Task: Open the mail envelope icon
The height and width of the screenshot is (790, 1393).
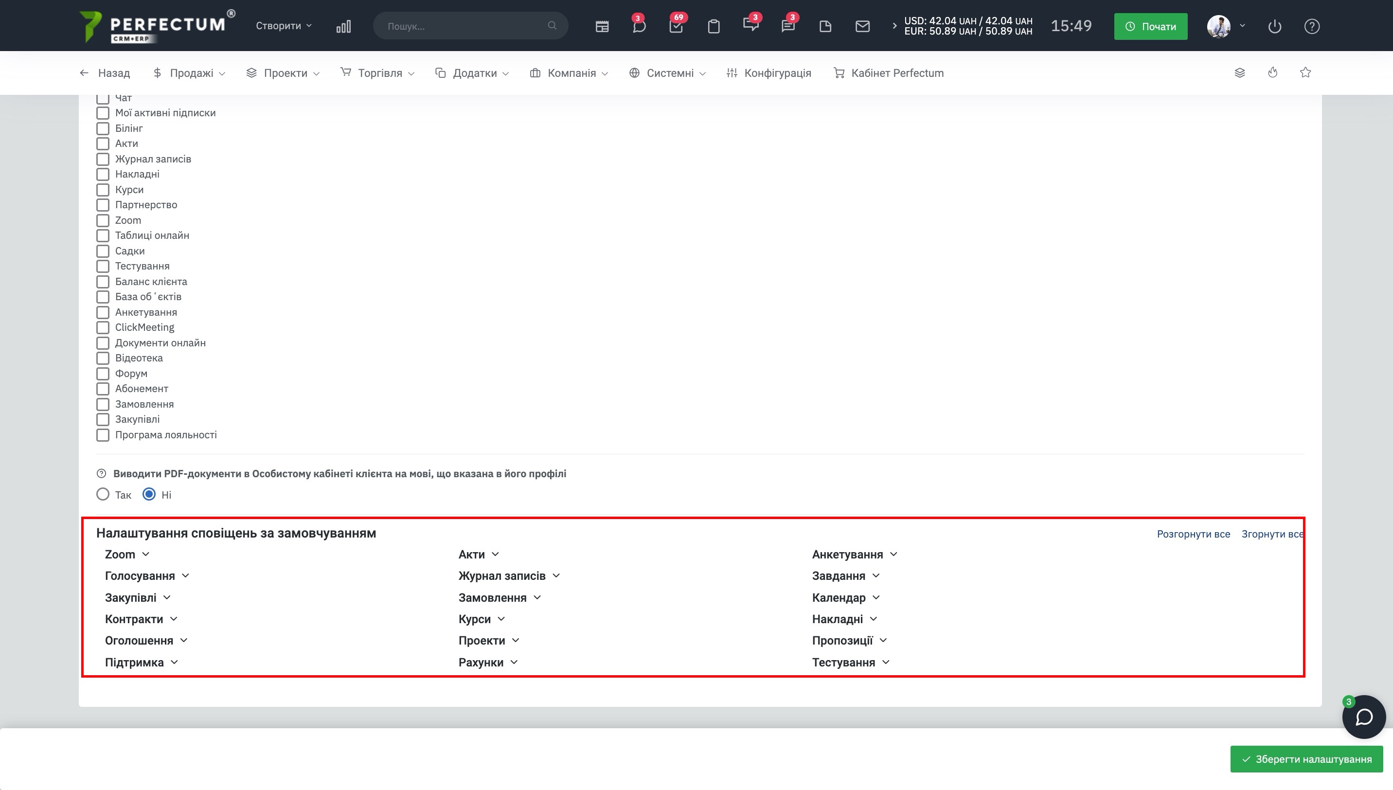Action: [862, 26]
